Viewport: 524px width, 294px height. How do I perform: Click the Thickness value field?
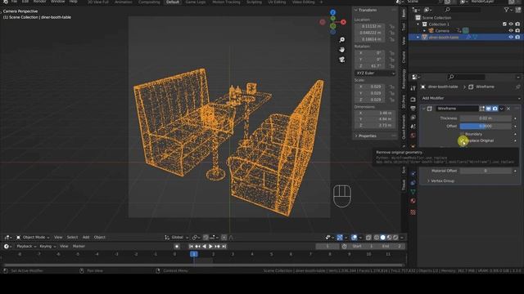tap(486, 118)
